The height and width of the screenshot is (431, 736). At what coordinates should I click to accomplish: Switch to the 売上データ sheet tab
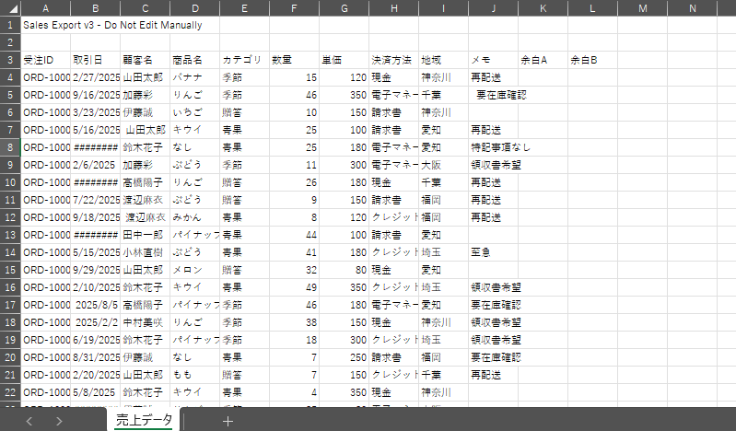[x=143, y=421]
